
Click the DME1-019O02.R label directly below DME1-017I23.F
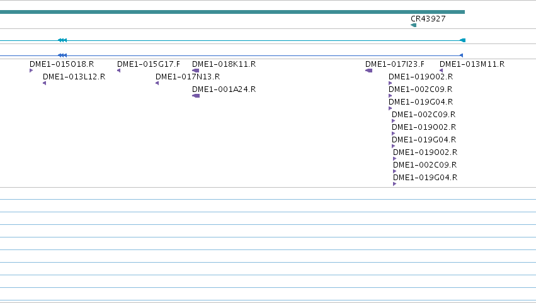[421, 77]
